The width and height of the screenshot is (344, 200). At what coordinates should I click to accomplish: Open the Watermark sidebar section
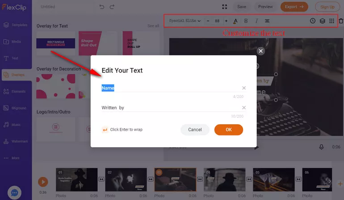16,141
